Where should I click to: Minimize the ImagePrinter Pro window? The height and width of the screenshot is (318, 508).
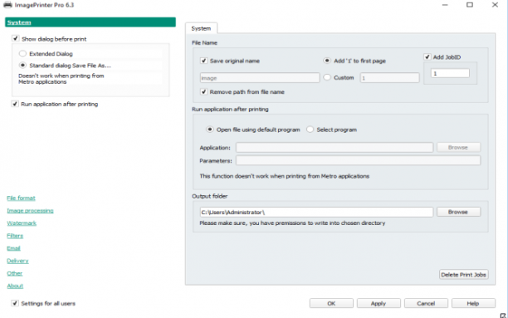coord(445,5)
